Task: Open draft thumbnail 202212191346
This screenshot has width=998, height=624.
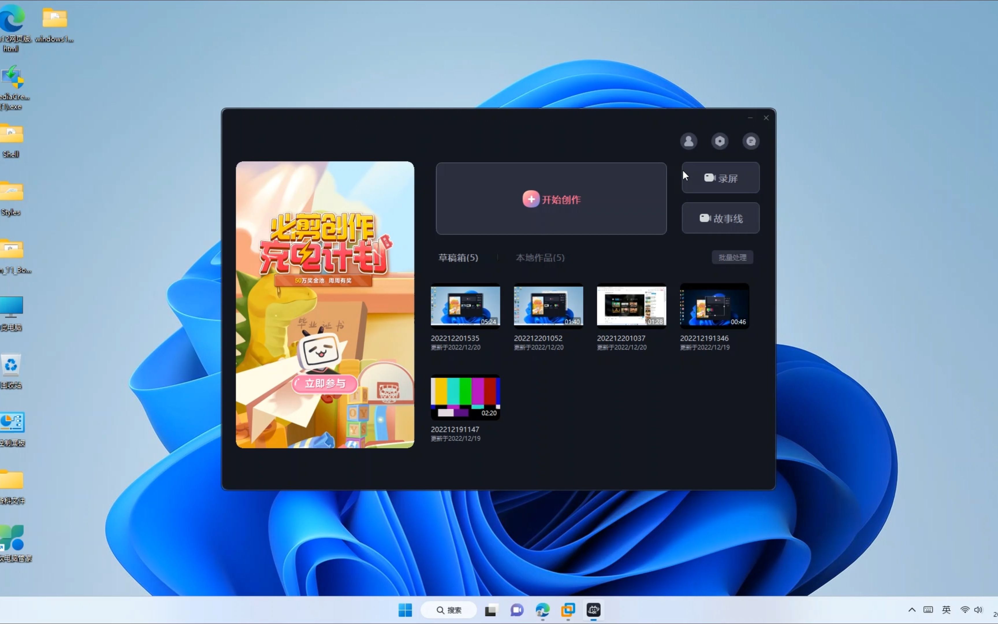Action: click(x=714, y=306)
